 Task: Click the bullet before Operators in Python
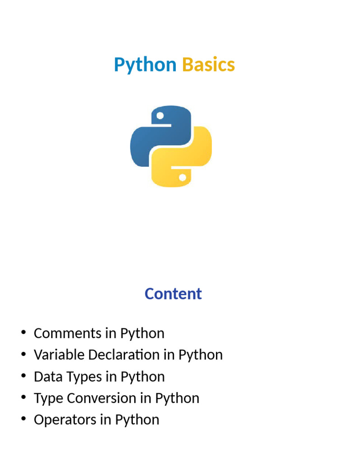click(23, 420)
